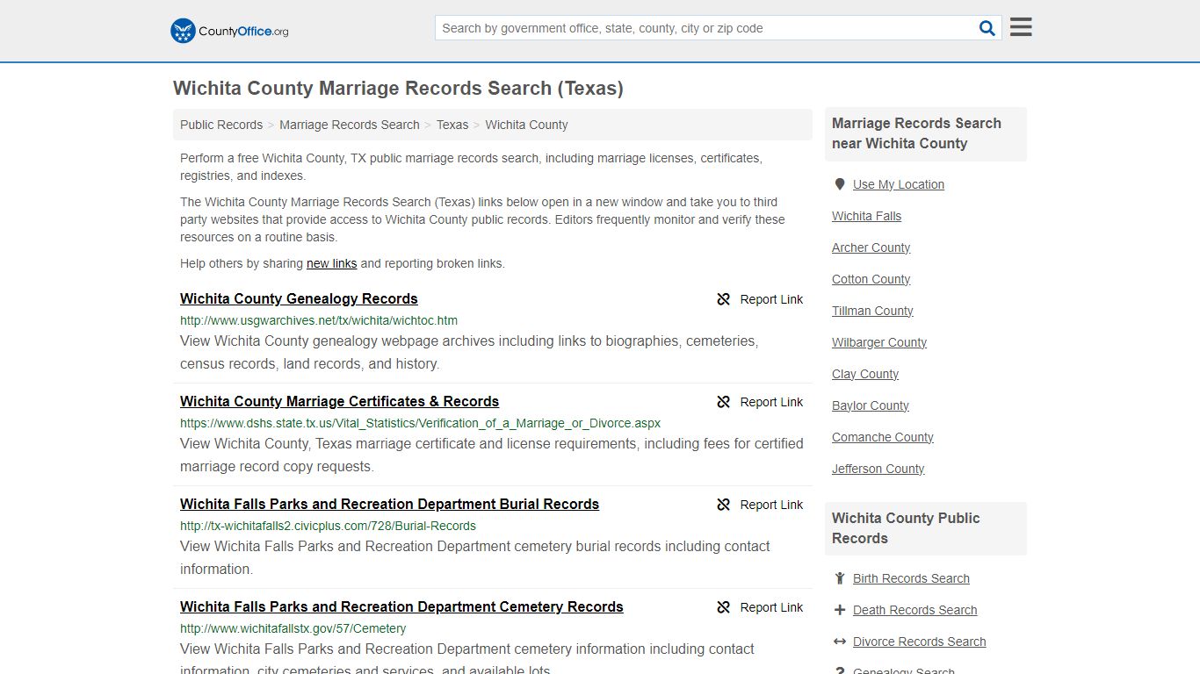Open Jefferson County link
This screenshot has height=674, width=1200.
coord(878,469)
